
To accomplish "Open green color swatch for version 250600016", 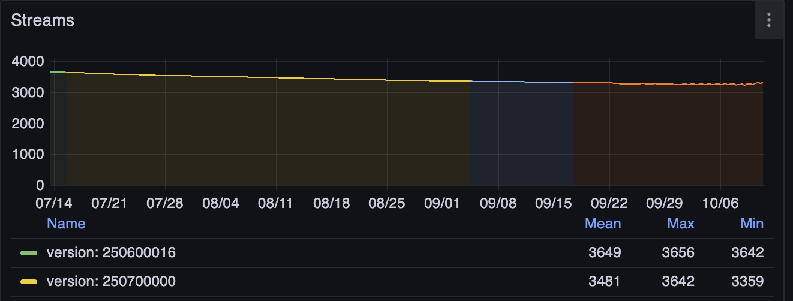I will (x=29, y=253).
